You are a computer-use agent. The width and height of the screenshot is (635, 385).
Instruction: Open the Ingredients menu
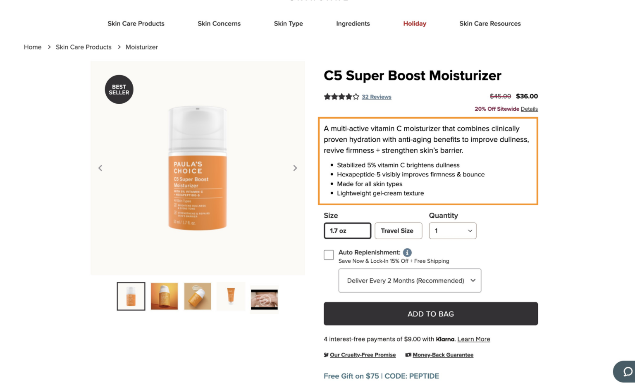[353, 24]
